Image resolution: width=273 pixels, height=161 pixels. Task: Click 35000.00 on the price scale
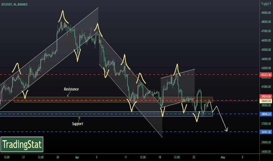pos(266,142)
